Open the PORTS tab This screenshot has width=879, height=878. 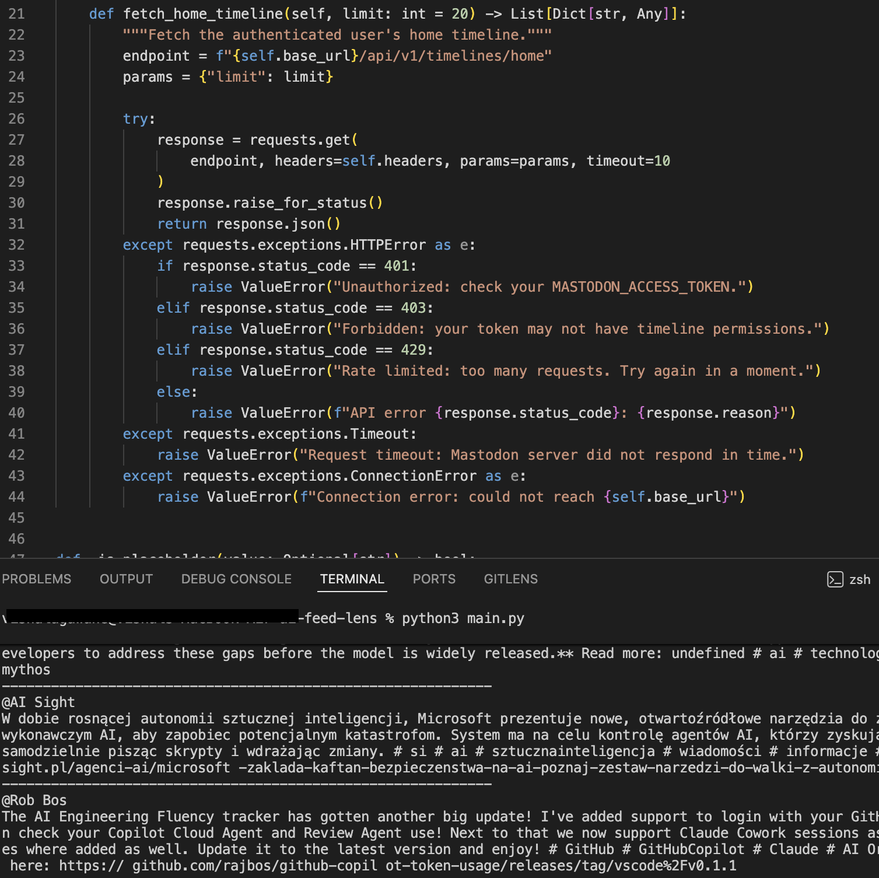click(434, 579)
